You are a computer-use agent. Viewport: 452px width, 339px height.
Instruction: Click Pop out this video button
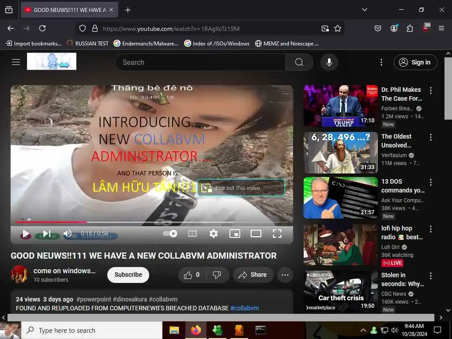tap(241, 188)
